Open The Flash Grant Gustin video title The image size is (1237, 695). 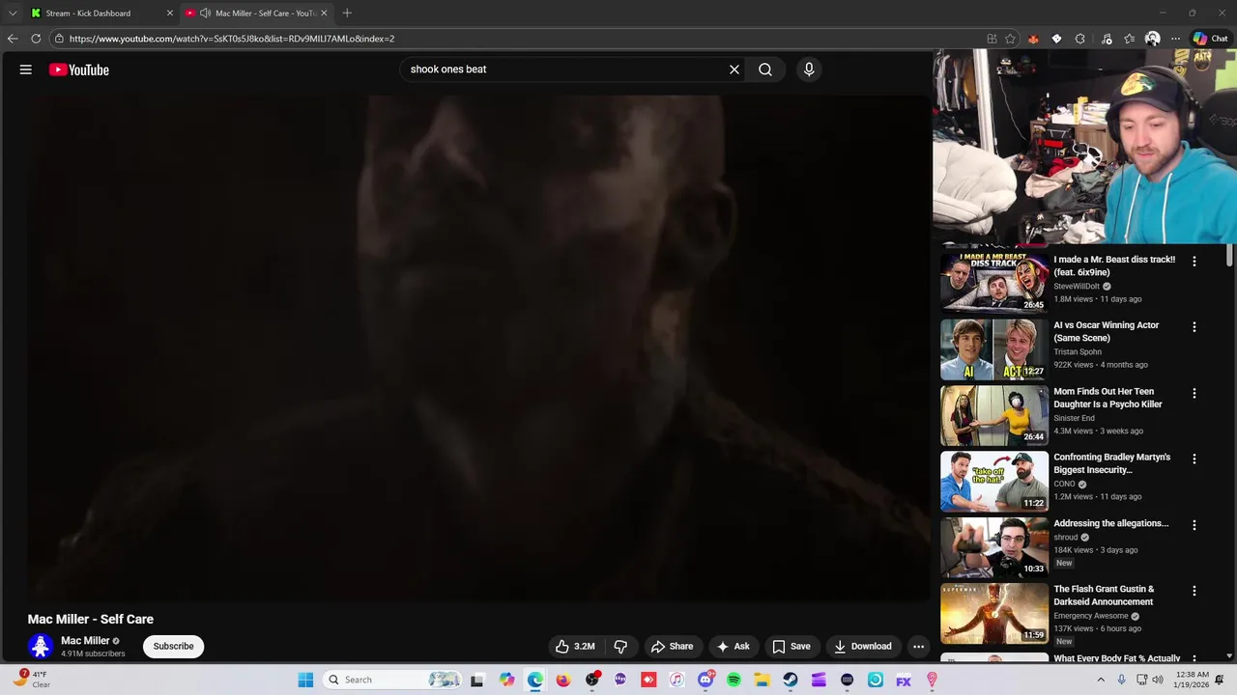pyautogui.click(x=1104, y=596)
